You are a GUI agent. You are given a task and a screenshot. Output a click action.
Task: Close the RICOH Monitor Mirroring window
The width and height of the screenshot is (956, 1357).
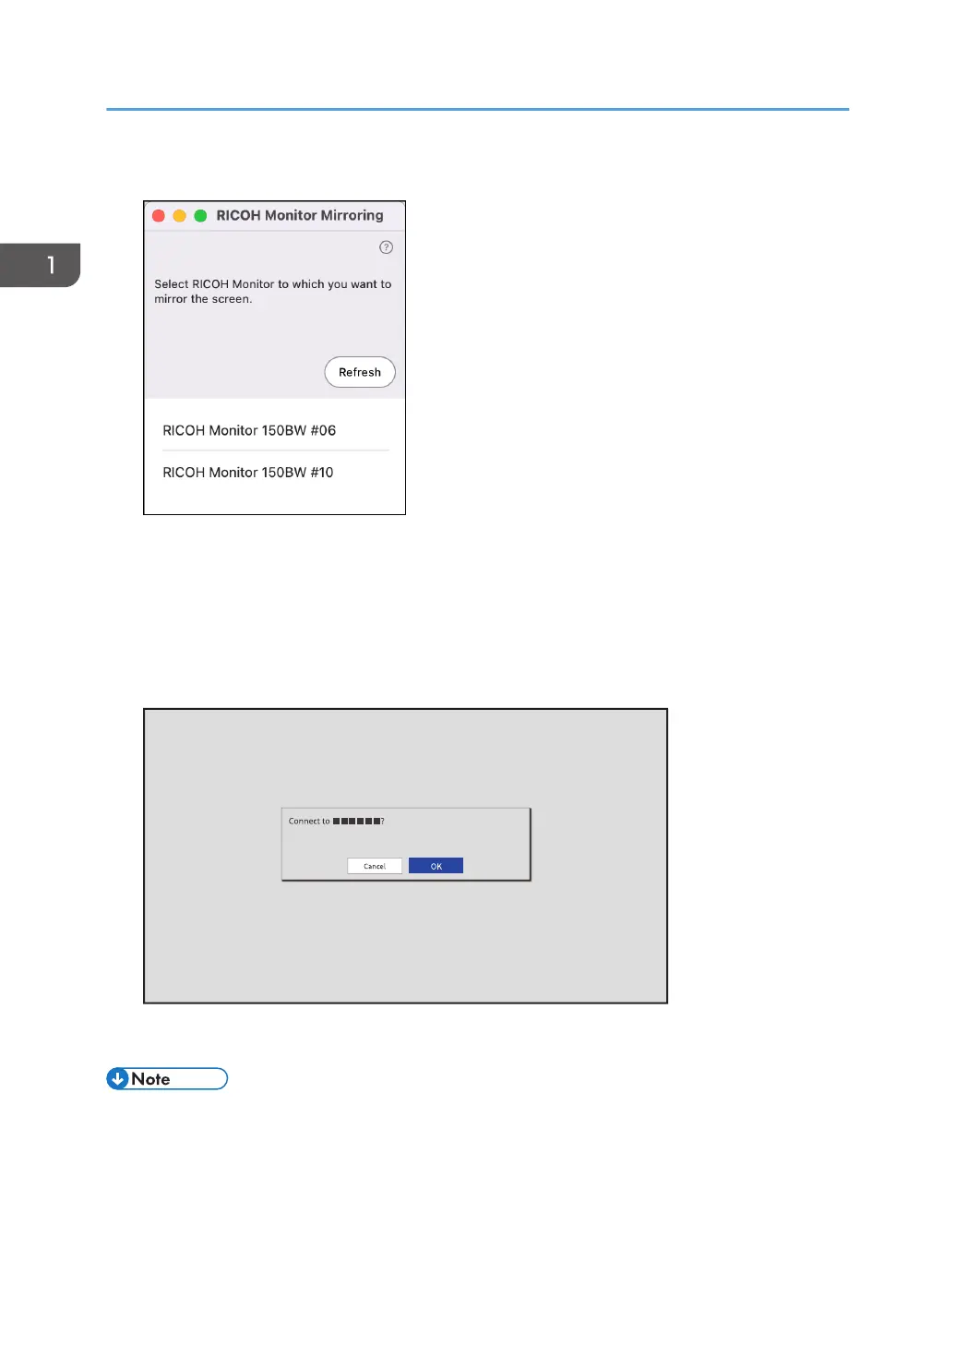coord(159,216)
